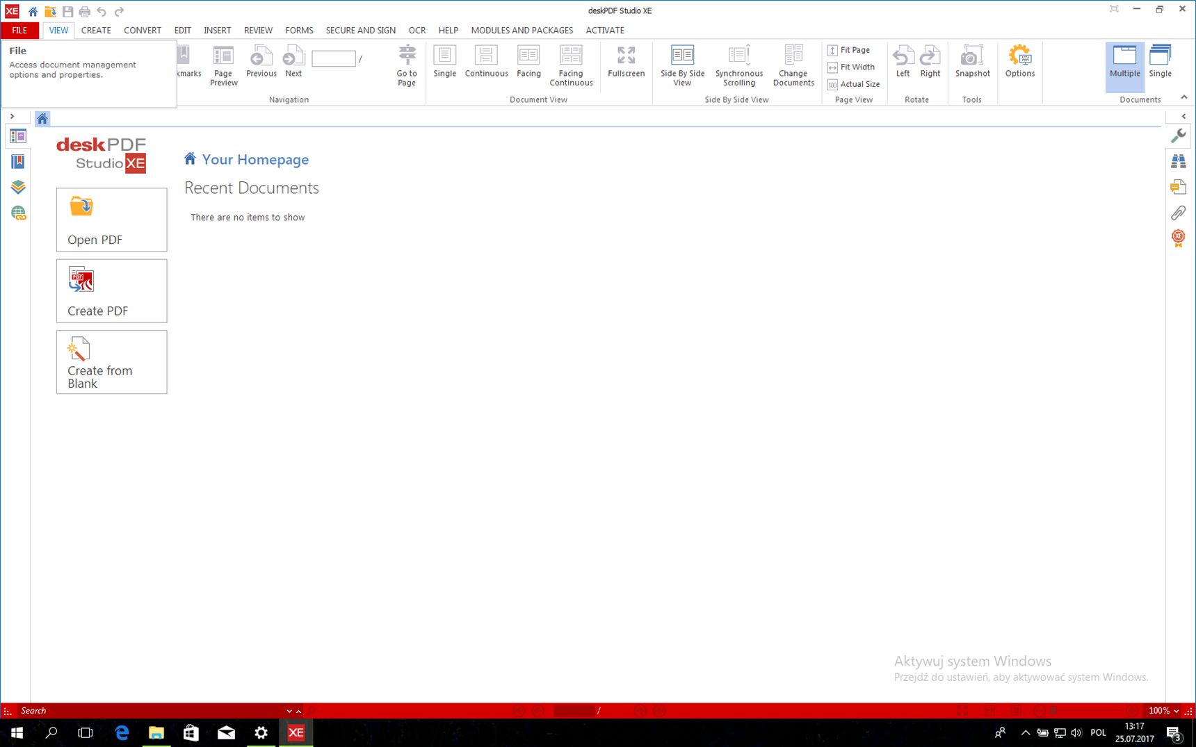Click the Go to Page tool
This screenshot has width=1196, height=747.
(407, 65)
